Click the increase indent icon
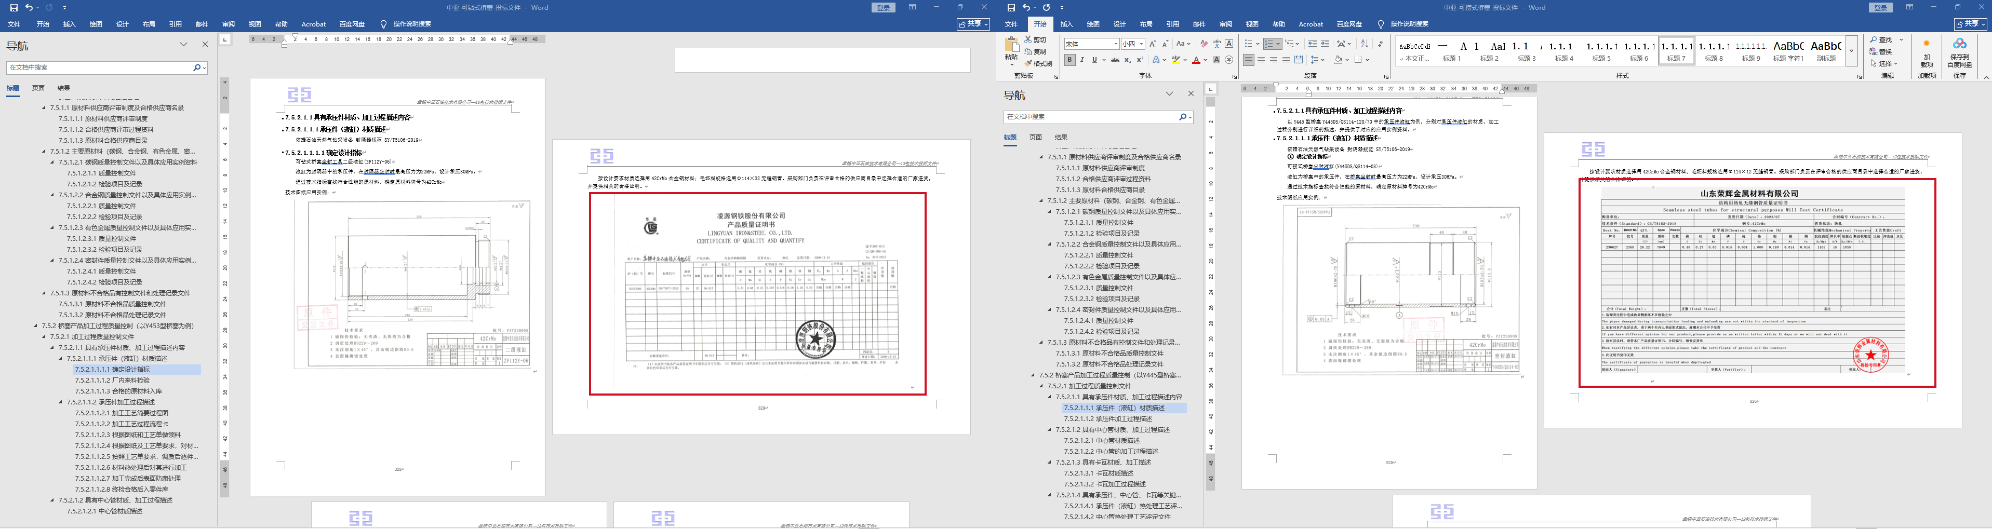The width and height of the screenshot is (1992, 529). 1325,44
